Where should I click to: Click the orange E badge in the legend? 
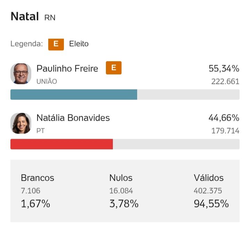[56, 44]
